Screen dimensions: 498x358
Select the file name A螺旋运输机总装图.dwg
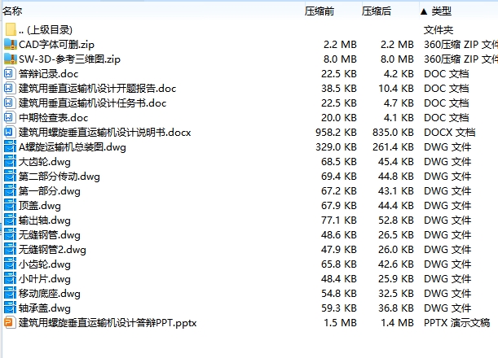(x=73, y=147)
